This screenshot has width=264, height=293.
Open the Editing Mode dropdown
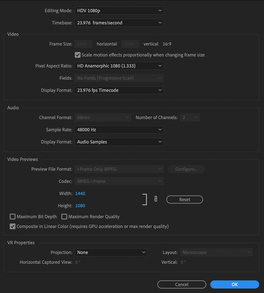[119, 11]
